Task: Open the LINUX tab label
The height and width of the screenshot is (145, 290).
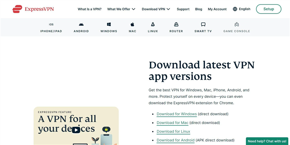Action: (153, 31)
